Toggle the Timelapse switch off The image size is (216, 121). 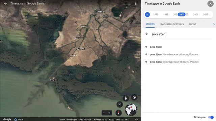click(x=211, y=117)
